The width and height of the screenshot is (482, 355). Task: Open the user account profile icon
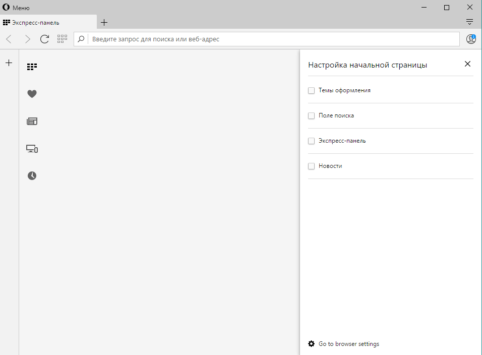(x=471, y=39)
